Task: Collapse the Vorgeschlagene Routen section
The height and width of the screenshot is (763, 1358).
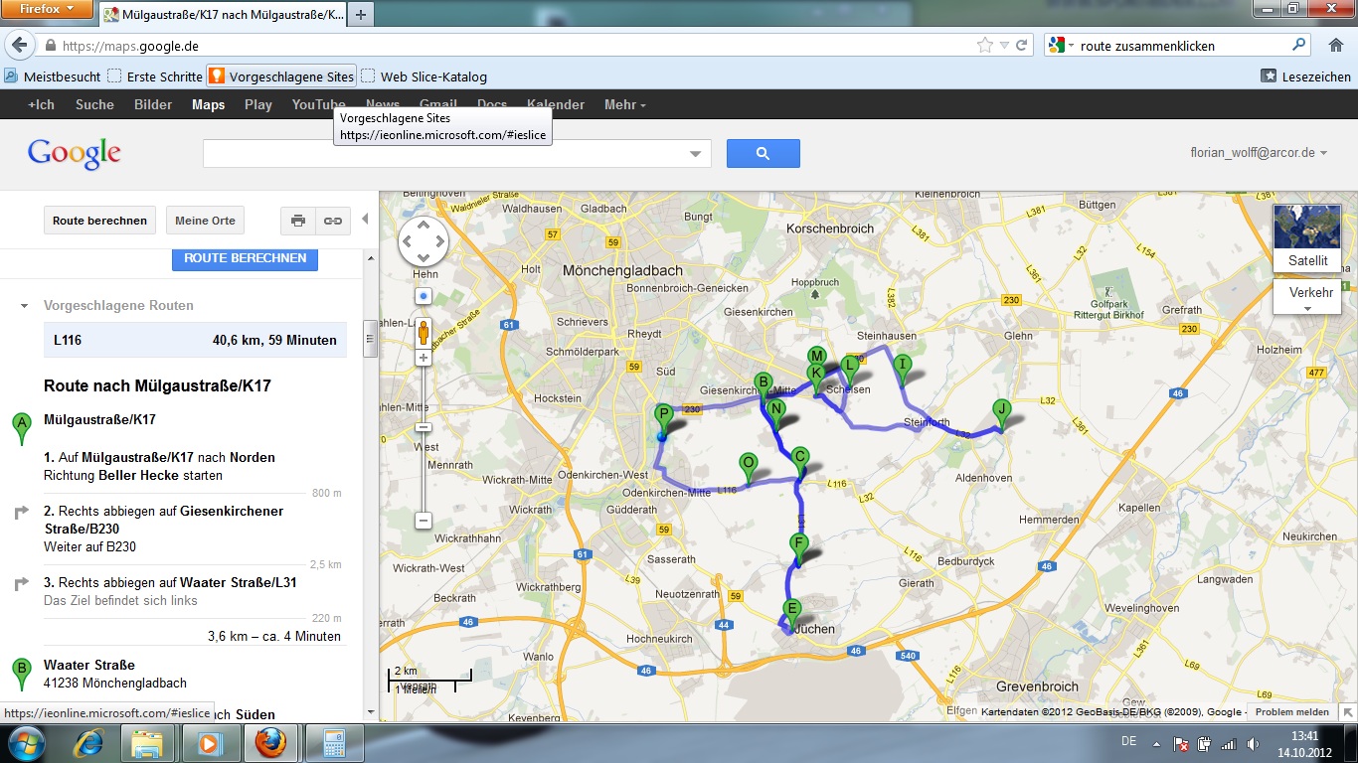Action: [25, 306]
